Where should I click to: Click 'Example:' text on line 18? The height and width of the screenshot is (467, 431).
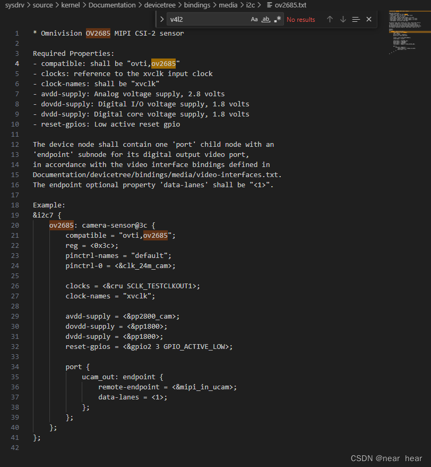point(49,205)
